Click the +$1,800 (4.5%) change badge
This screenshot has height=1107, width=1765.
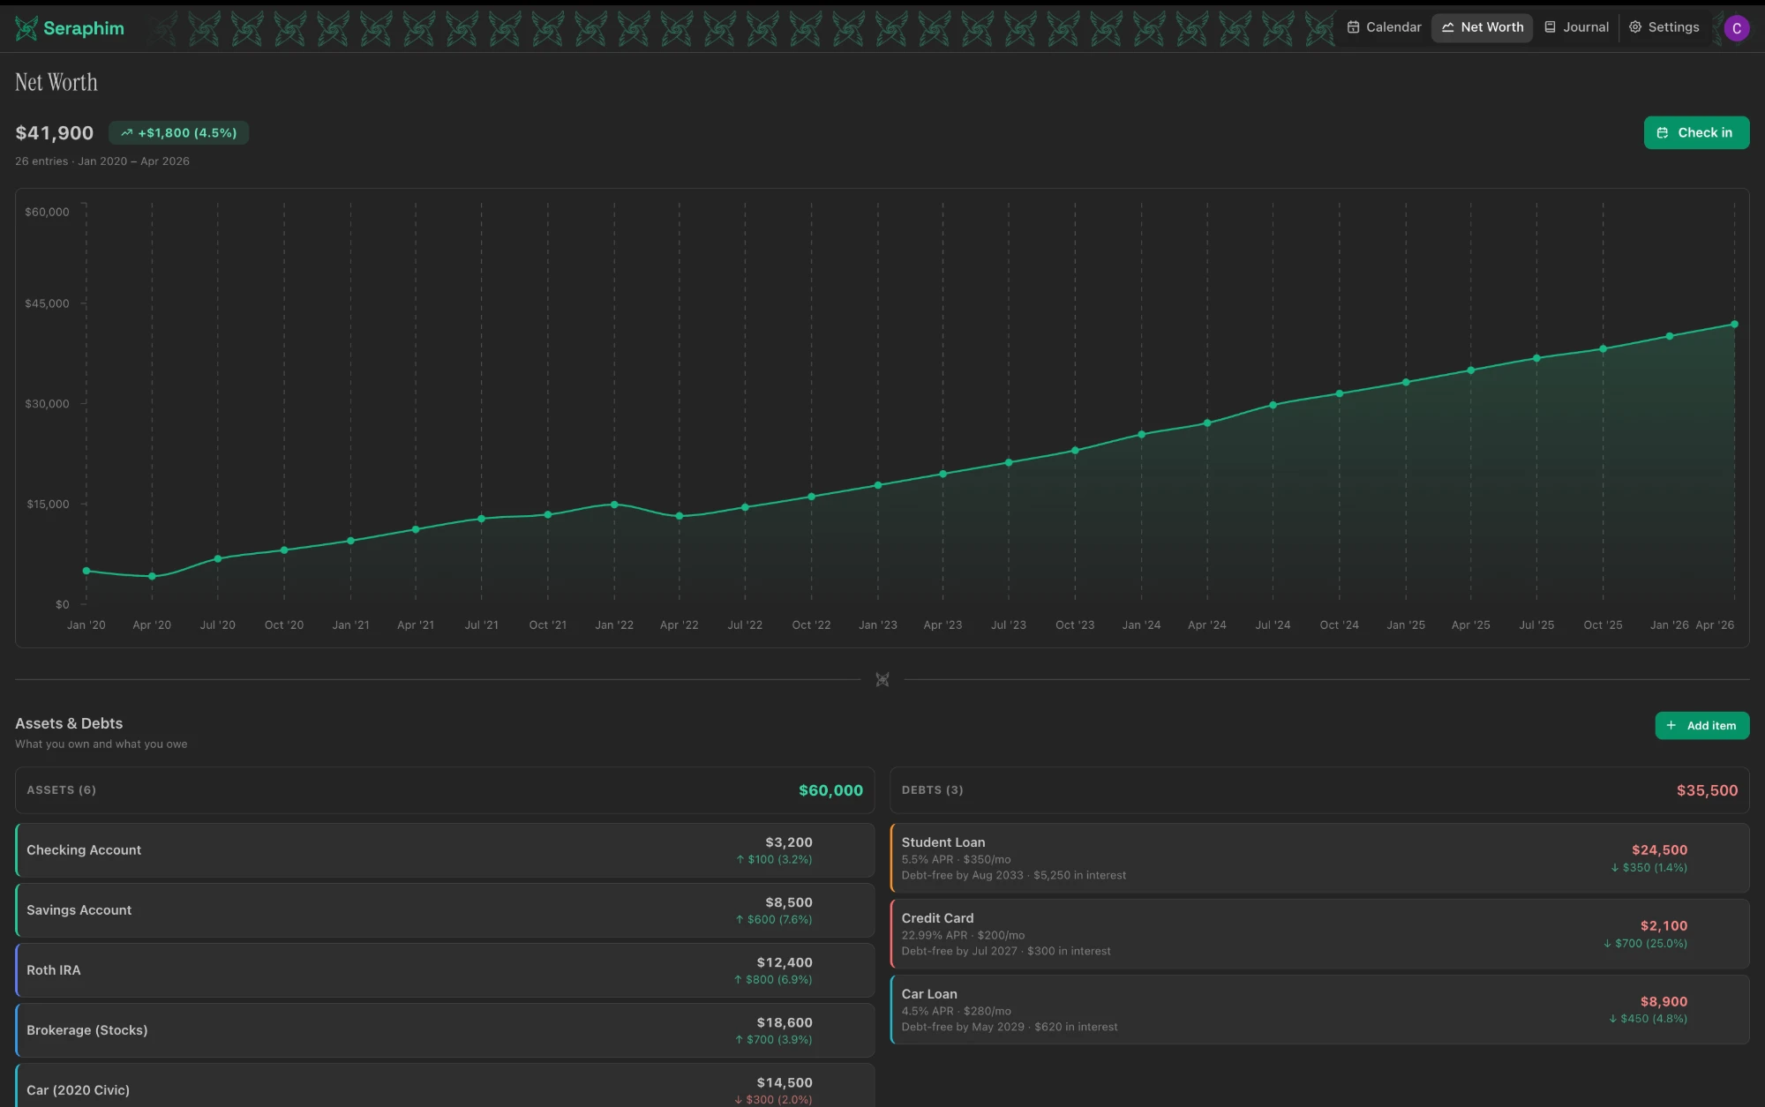[179, 133]
